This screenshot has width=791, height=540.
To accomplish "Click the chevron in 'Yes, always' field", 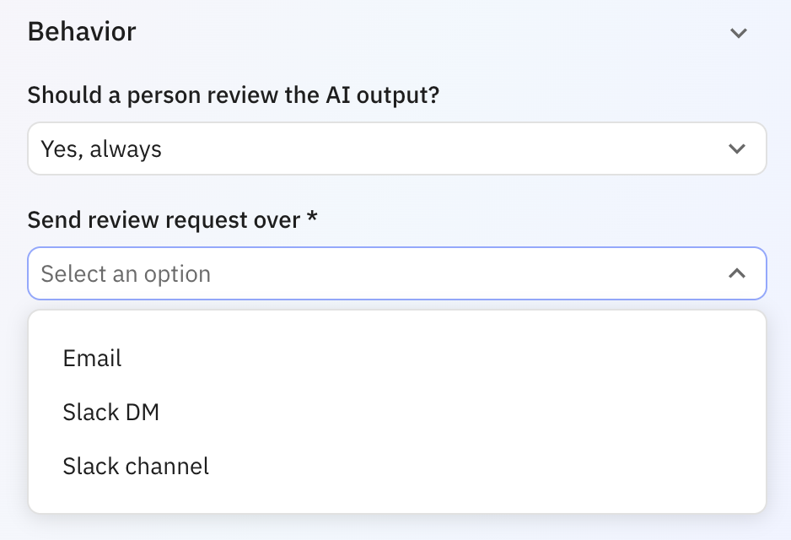I will click(737, 149).
